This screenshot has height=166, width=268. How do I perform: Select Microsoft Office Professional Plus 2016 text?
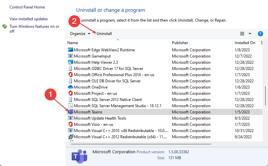coord(114,75)
